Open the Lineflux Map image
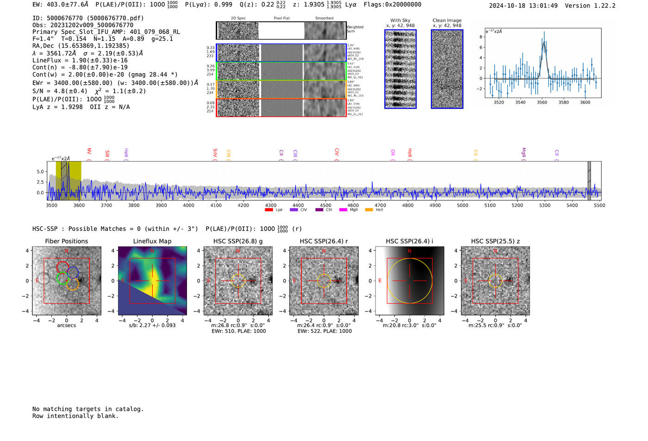 [x=152, y=281]
